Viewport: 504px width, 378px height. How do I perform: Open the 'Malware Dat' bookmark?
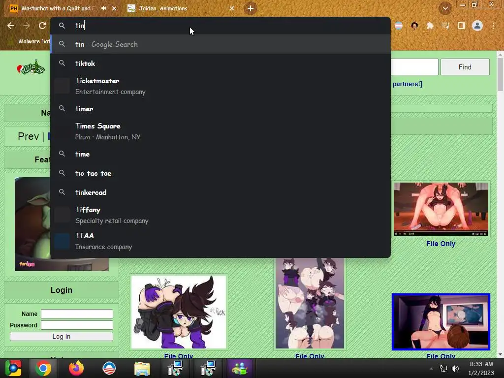click(x=31, y=41)
